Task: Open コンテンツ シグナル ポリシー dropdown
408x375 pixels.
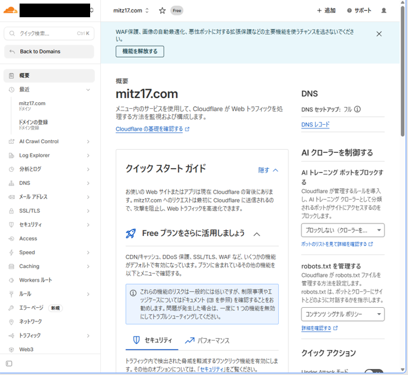Action: (343, 314)
